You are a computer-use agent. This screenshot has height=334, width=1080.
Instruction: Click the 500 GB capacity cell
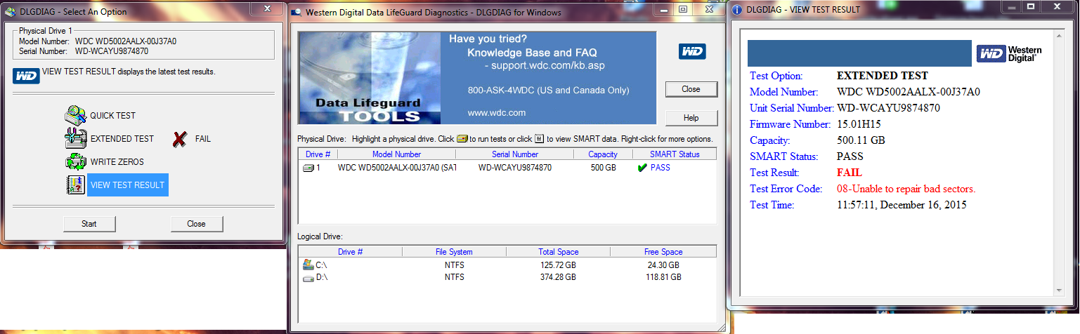pyautogui.click(x=603, y=168)
